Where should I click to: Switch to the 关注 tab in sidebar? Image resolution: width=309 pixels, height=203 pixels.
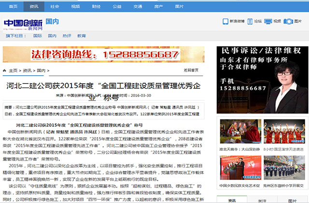click(x=263, y=200)
